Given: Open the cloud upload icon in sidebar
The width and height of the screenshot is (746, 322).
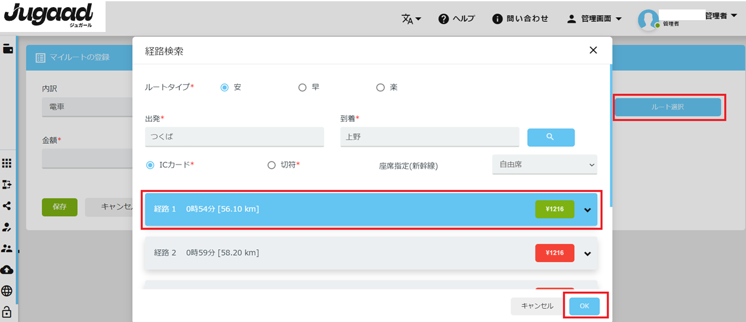Looking at the screenshot, I should click(x=7, y=270).
